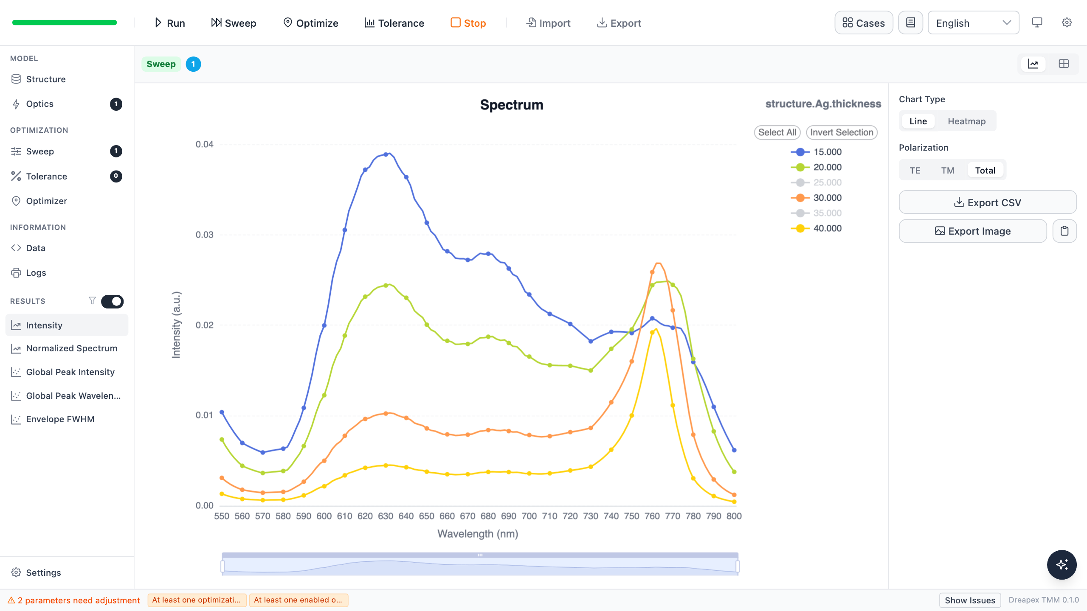Click the left zoom slider handle
1087x611 pixels.
pyautogui.click(x=222, y=566)
